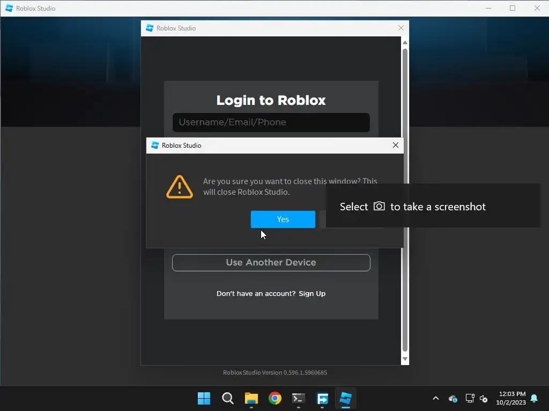Click the 'Are you sure' warning message
Image resolution: width=549 pixels, height=411 pixels.
290,187
